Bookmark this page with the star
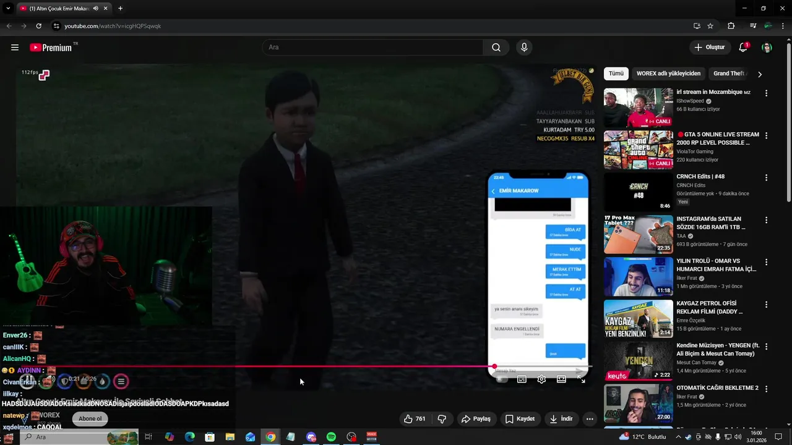This screenshot has width=792, height=445. coord(710,26)
